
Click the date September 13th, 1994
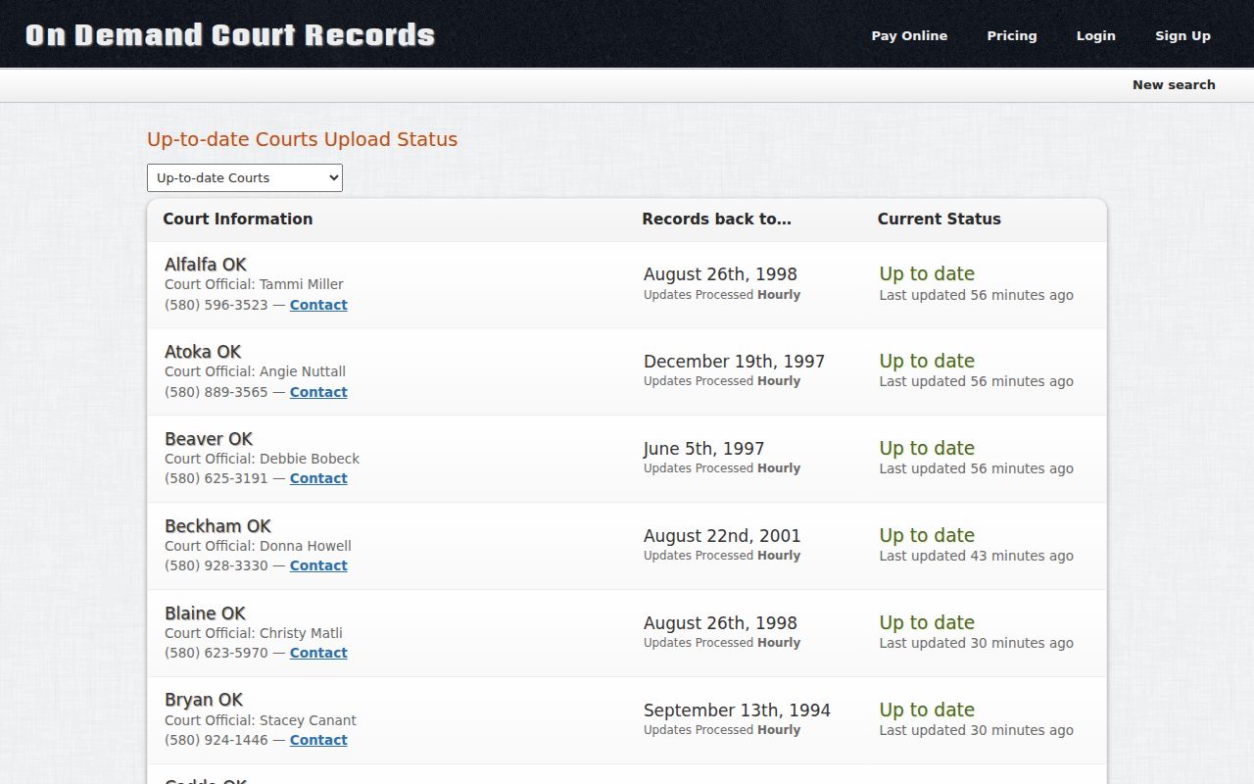pyautogui.click(x=737, y=710)
